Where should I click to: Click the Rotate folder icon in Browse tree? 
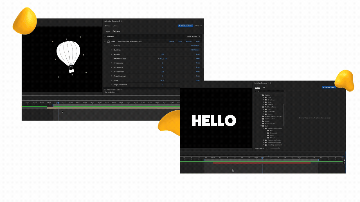point(263,121)
